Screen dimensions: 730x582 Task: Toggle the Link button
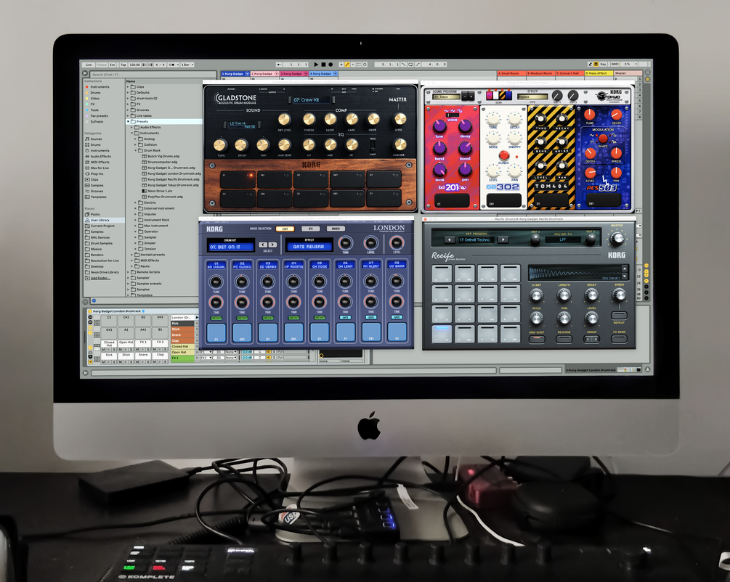89,65
